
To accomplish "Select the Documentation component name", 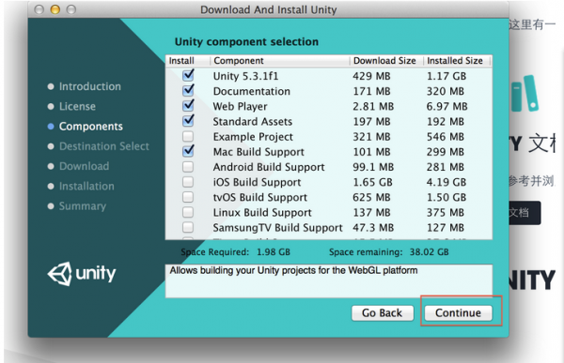I will tap(251, 91).
